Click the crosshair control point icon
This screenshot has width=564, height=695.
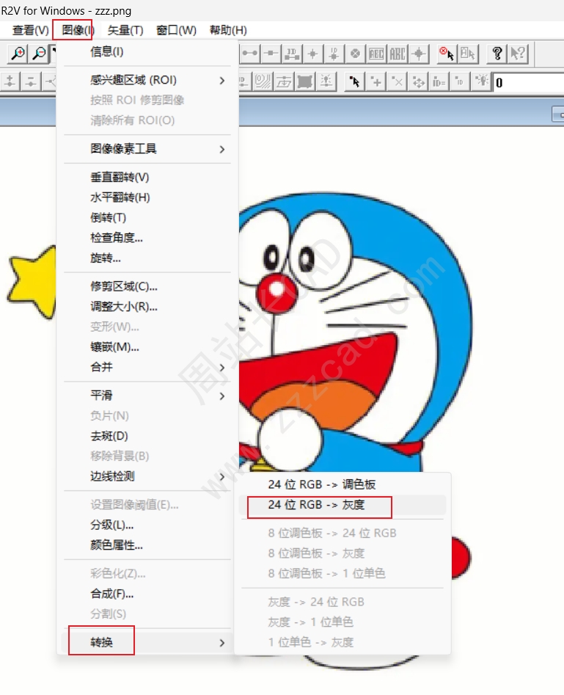coord(418,54)
